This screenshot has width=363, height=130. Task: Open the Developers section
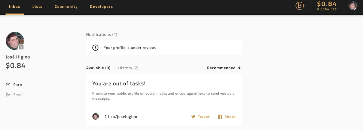click(x=101, y=6)
